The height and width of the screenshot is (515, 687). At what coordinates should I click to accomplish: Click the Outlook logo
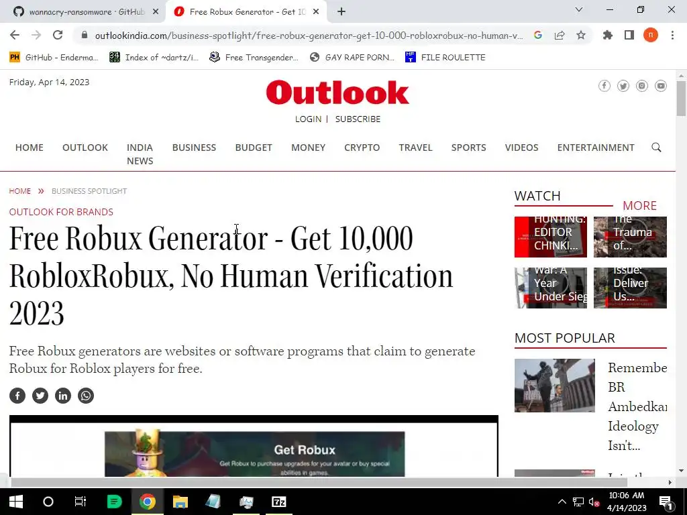pos(337,93)
